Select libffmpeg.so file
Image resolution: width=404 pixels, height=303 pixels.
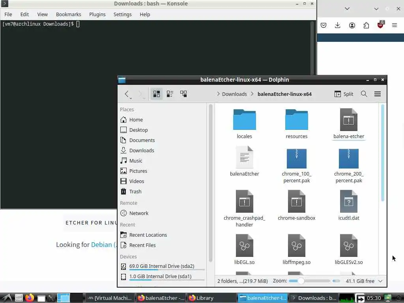click(297, 249)
